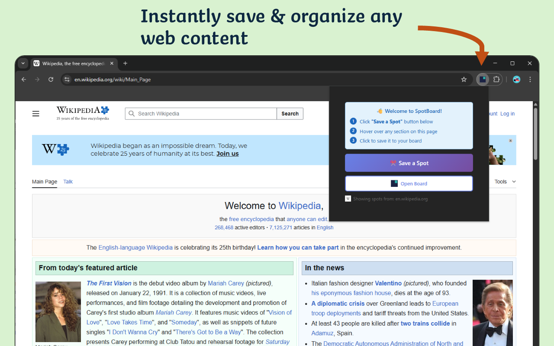Click the Log in link
Image resolution: width=554 pixels, height=346 pixels.
[x=507, y=114]
